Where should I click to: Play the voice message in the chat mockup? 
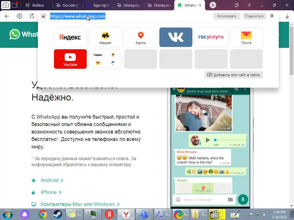208,140
